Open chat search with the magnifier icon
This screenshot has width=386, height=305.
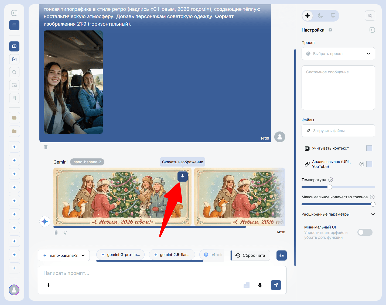tap(14, 72)
